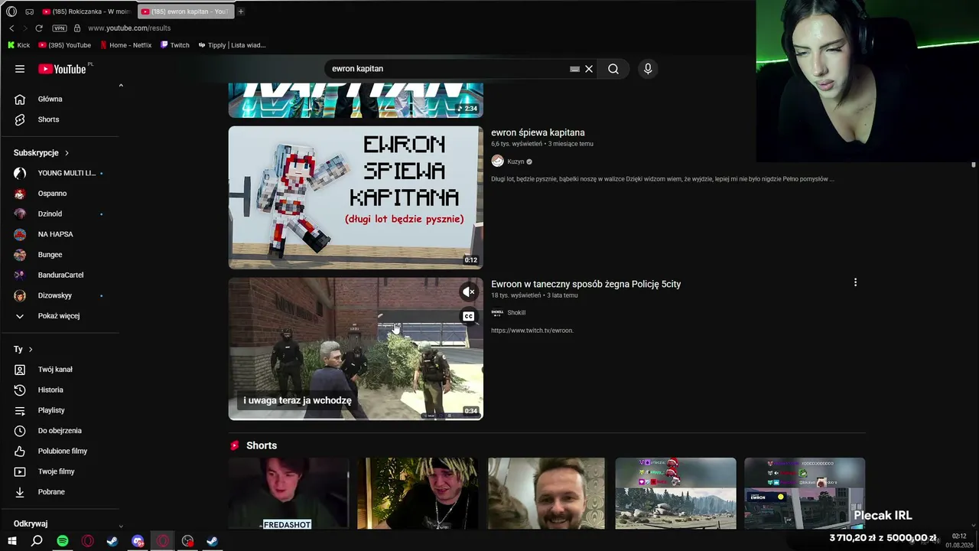Open Kick bookmark
Image resolution: width=979 pixels, height=551 pixels.
coord(18,45)
